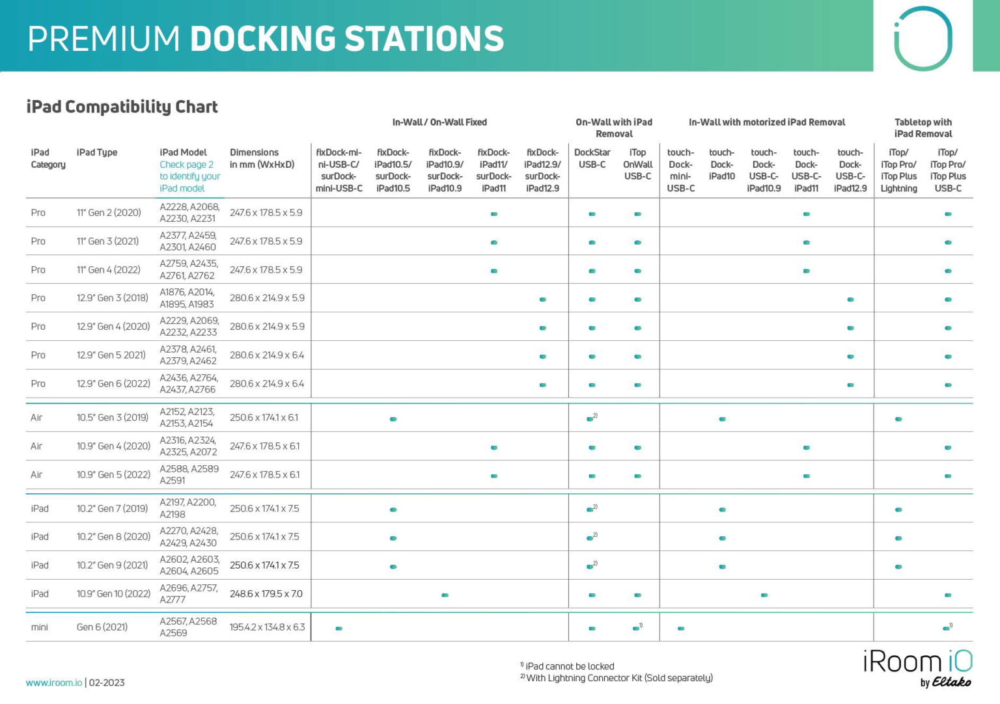Click model numbers cell A2567, A2568, A2569
The height and width of the screenshot is (704, 1000).
click(188, 627)
